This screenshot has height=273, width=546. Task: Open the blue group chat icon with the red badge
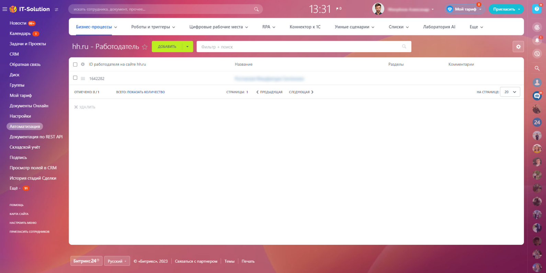[537, 96]
